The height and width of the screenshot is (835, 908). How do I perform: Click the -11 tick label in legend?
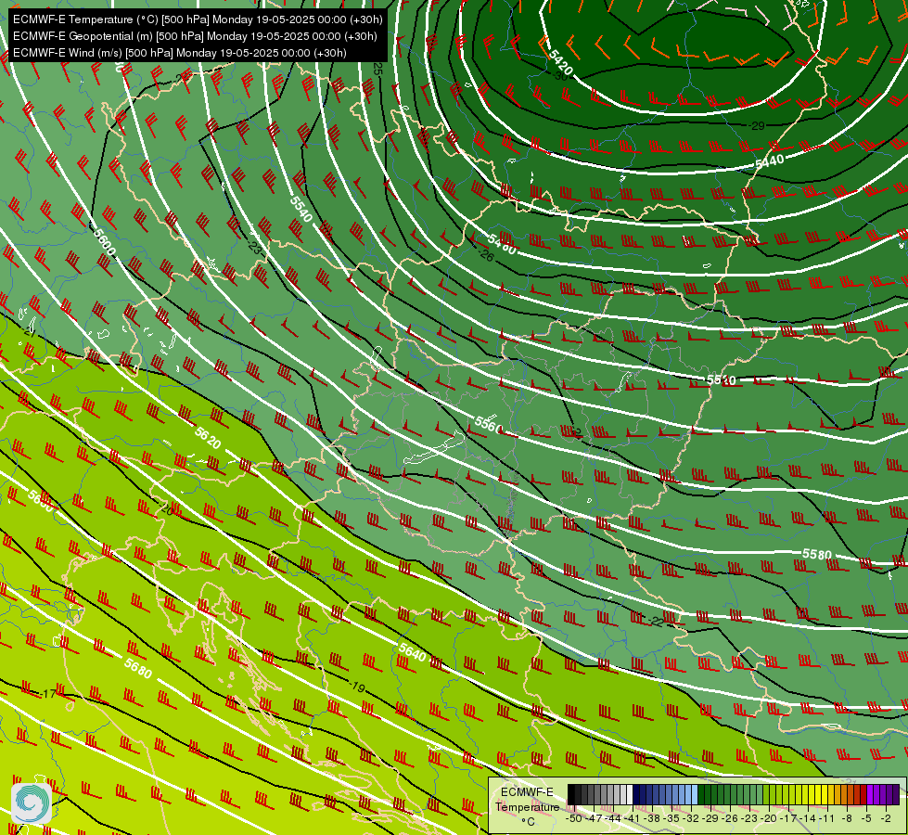pos(828,818)
